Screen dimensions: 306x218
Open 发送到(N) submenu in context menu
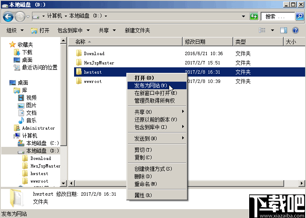coord(157,138)
